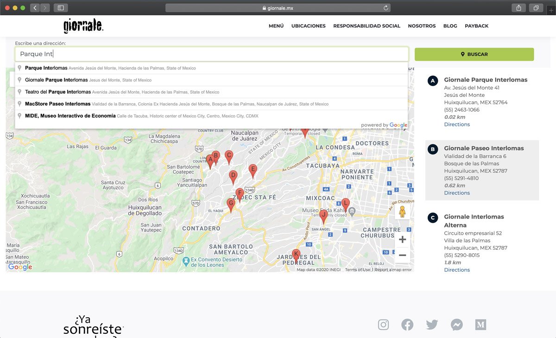This screenshot has width=556, height=338.
Task: Open a new tab with plus button
Action: click(551, 10)
